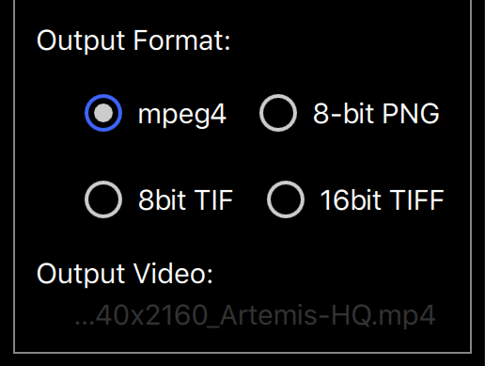Click the empty circle beside 8bit TIF
The height and width of the screenshot is (366, 485).
pyautogui.click(x=103, y=199)
